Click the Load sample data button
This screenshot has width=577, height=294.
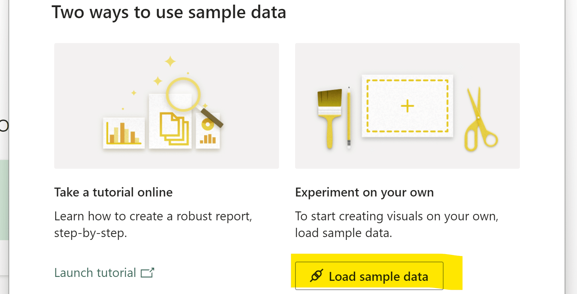[369, 276]
